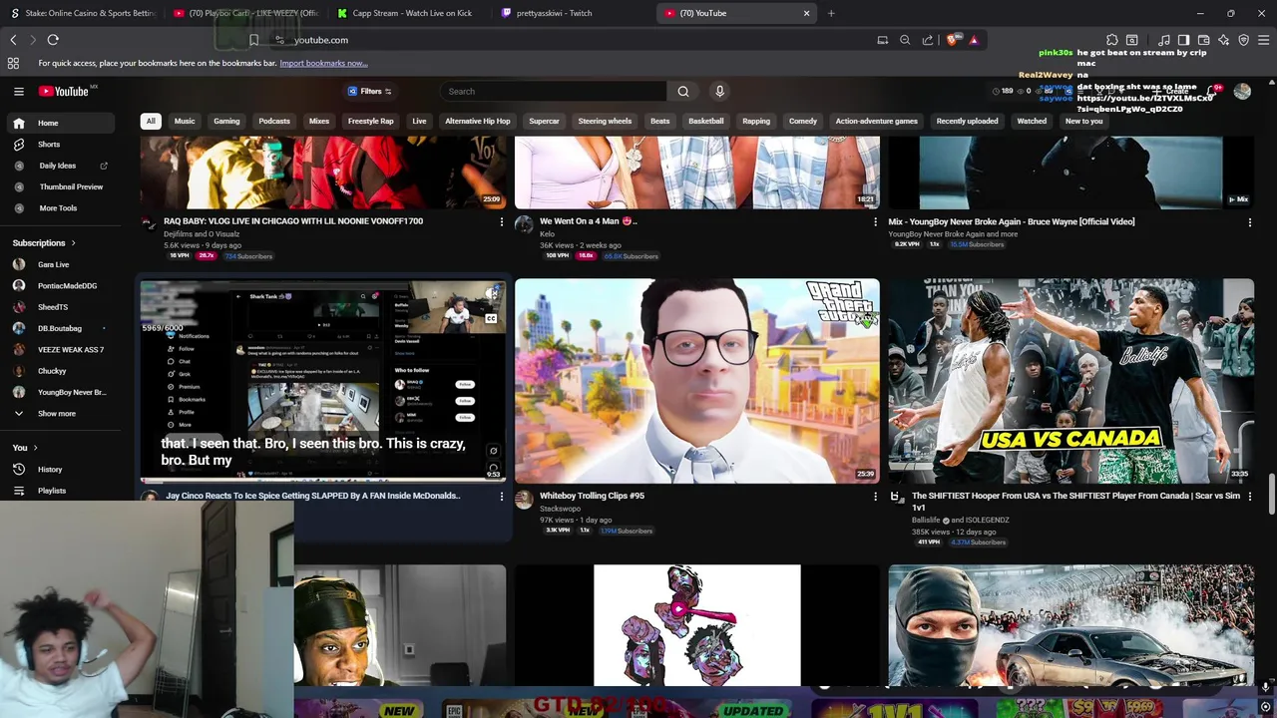Click the Brave Rewards triangle icon
The image size is (1277, 718).
(974, 40)
